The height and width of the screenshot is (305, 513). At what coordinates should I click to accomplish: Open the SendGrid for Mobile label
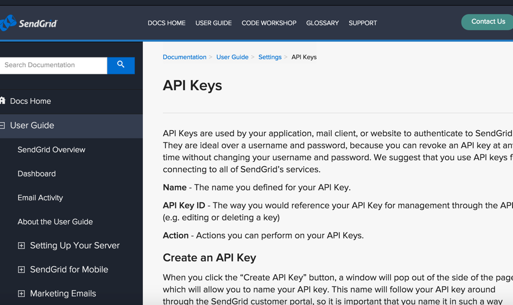(x=69, y=270)
